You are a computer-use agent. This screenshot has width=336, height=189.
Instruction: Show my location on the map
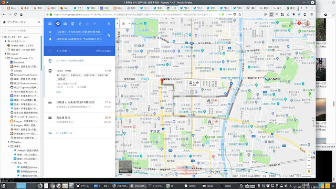tap(309, 155)
